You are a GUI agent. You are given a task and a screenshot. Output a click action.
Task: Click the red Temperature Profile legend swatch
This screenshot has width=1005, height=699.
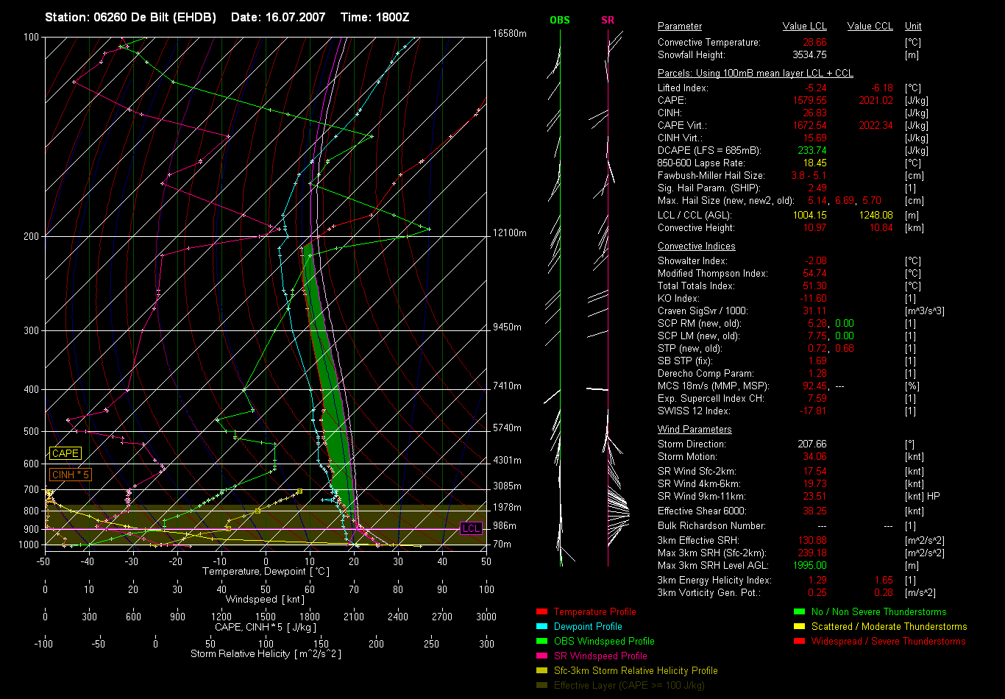coord(542,611)
